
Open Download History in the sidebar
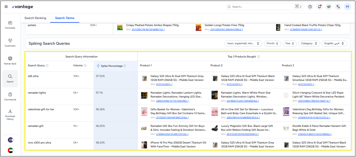tap(10, 114)
